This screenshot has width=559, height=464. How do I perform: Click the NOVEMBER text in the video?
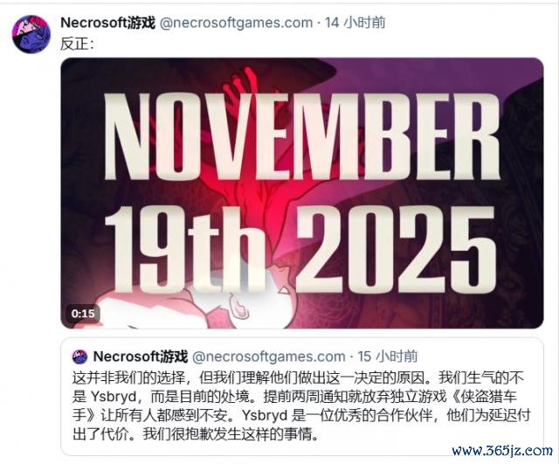pos(301,137)
